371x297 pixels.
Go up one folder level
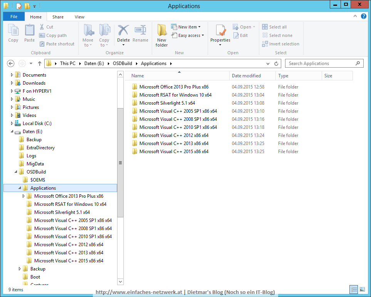pyautogui.click(x=40, y=63)
